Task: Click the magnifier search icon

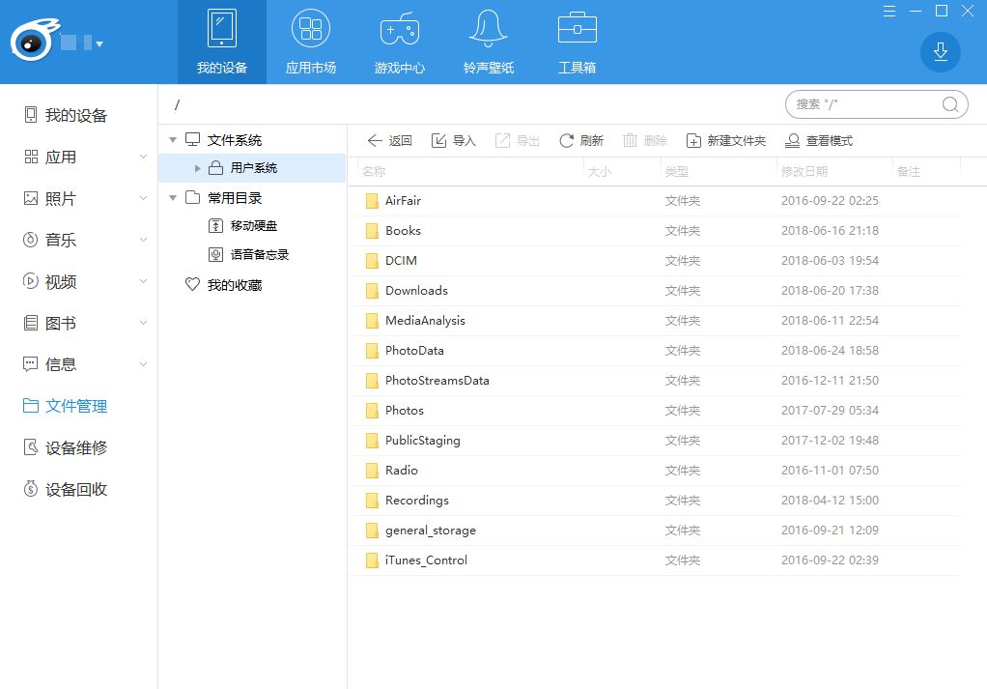Action: click(950, 104)
